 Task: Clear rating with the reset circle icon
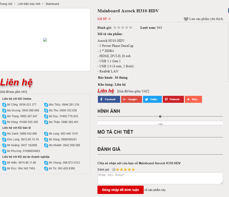pyautogui.click(x=114, y=170)
